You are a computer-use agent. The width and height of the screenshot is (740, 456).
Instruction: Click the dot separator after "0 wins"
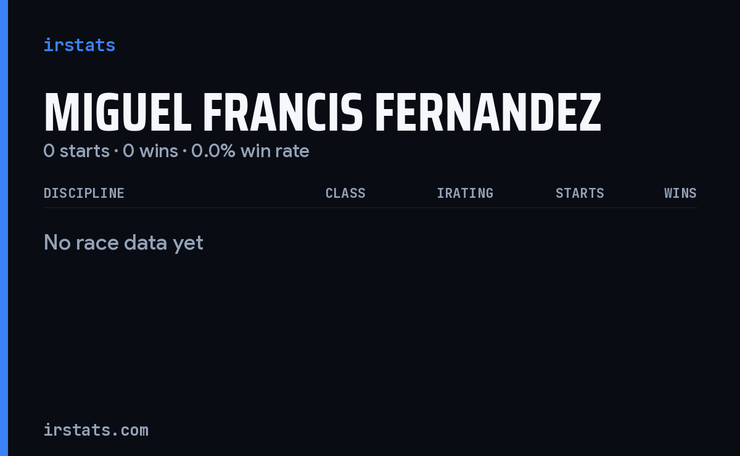184,152
